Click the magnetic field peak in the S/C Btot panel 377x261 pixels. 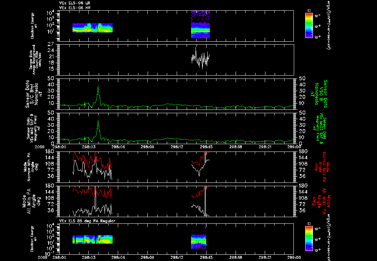pos(98,86)
